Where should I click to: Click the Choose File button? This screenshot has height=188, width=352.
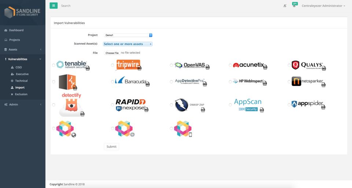point(112,53)
